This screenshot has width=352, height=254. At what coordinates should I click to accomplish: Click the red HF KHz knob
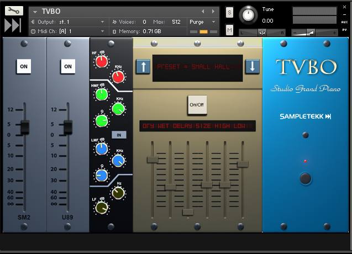tap(118, 77)
